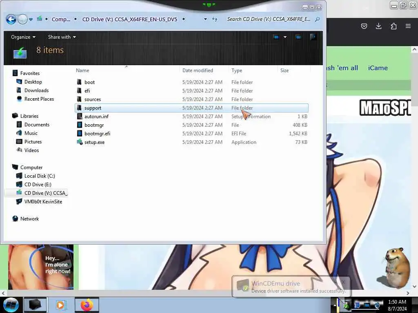Open the Organize menu

(x=23, y=37)
